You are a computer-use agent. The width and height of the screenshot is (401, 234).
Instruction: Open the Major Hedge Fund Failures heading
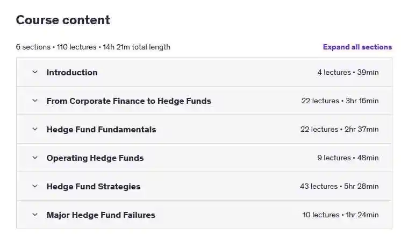[101, 215]
